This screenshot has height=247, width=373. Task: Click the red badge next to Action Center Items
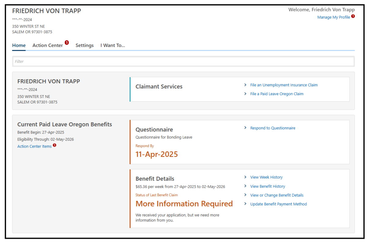point(54,145)
